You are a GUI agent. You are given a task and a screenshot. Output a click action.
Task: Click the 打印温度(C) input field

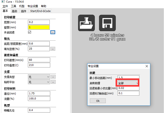pos(39,65)
